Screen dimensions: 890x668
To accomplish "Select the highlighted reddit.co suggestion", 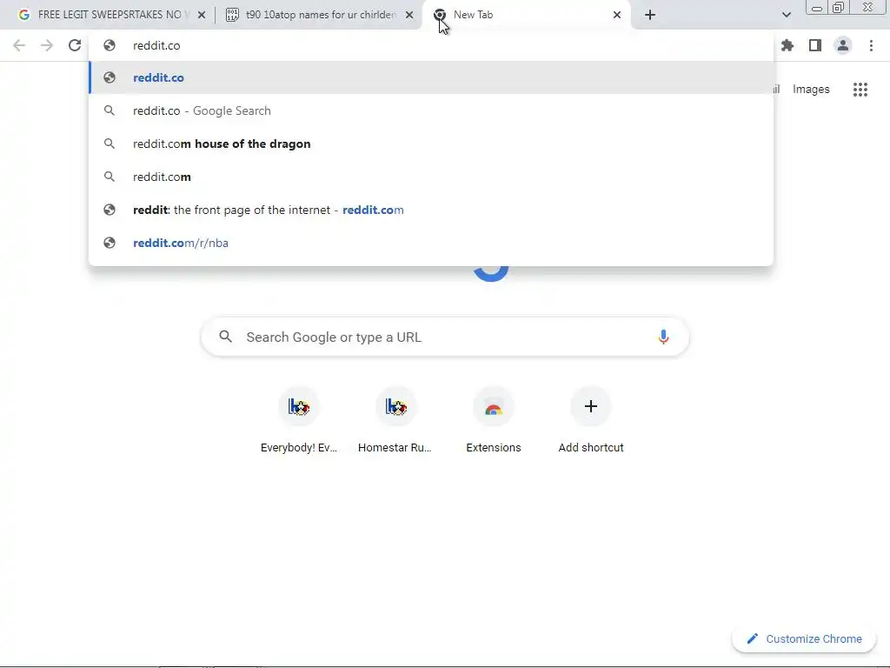I will (431, 77).
